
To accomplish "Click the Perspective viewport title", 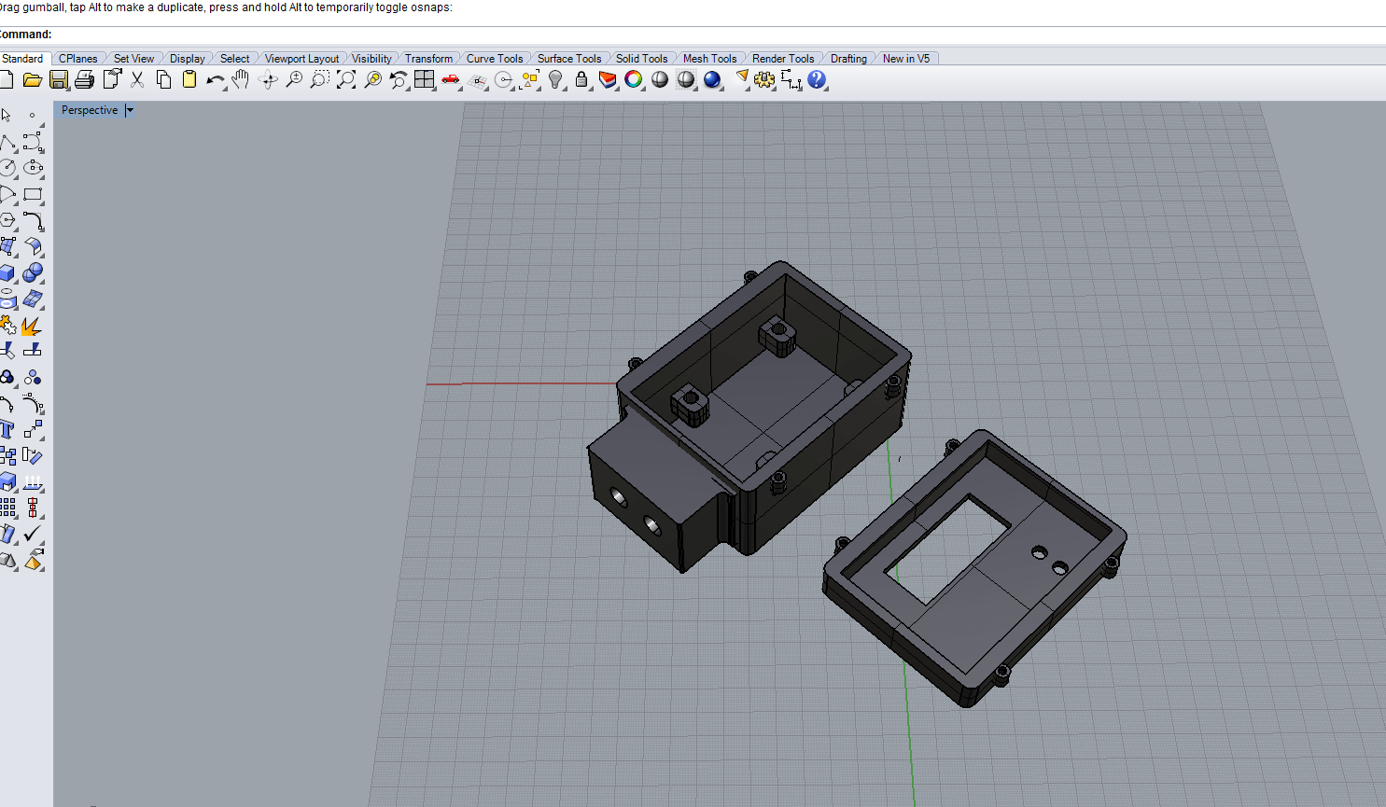I will (90, 110).
